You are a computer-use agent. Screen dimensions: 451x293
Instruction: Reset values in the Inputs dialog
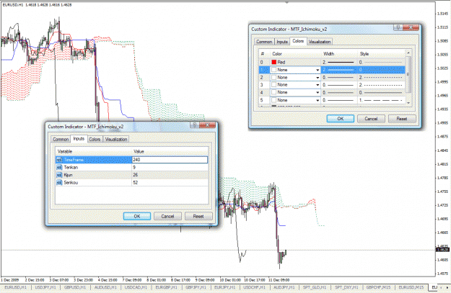pyautogui.click(x=198, y=216)
